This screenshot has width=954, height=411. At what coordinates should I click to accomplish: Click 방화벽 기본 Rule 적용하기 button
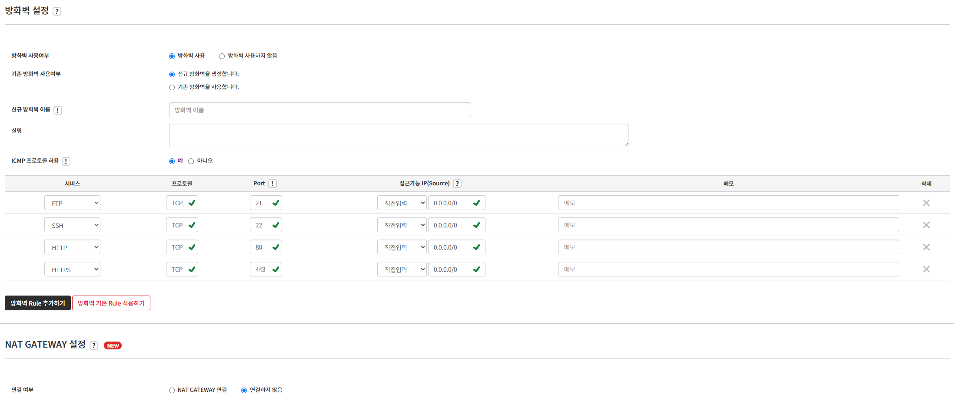111,303
